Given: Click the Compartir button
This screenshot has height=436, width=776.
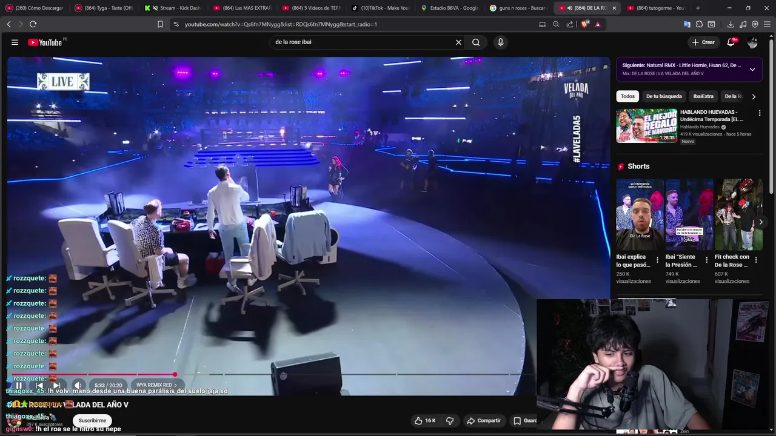Looking at the screenshot, I should click(x=483, y=421).
